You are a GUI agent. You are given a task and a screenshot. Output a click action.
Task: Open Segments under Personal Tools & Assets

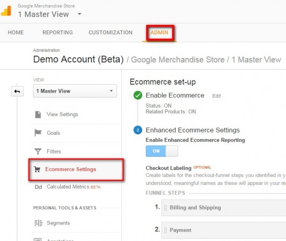(58, 223)
